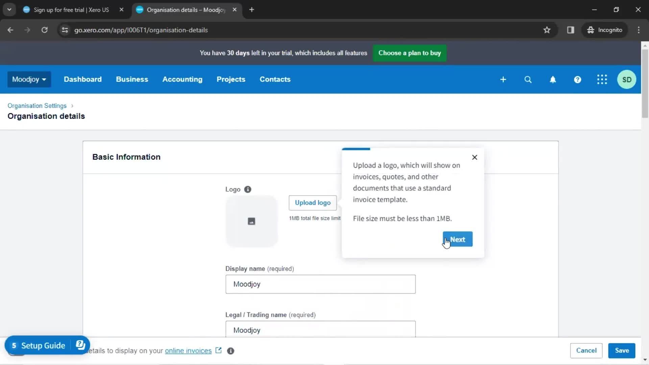The width and height of the screenshot is (649, 365).
Task: Open the SD user avatar menu
Action: click(x=627, y=79)
